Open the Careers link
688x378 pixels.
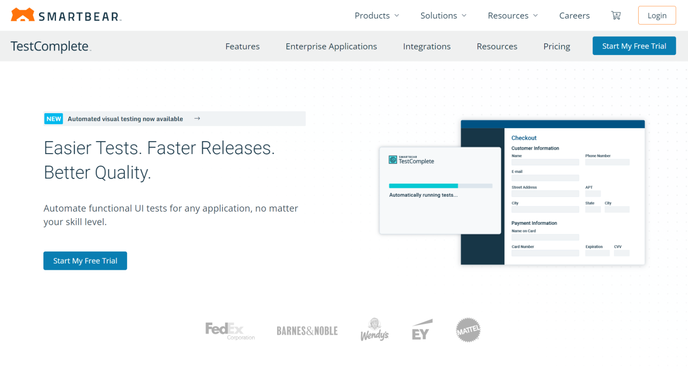pos(574,15)
